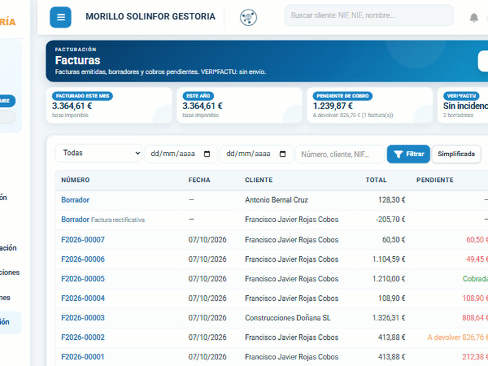Click client Construcciones Doñana SL
488x366 pixels.
click(x=287, y=318)
